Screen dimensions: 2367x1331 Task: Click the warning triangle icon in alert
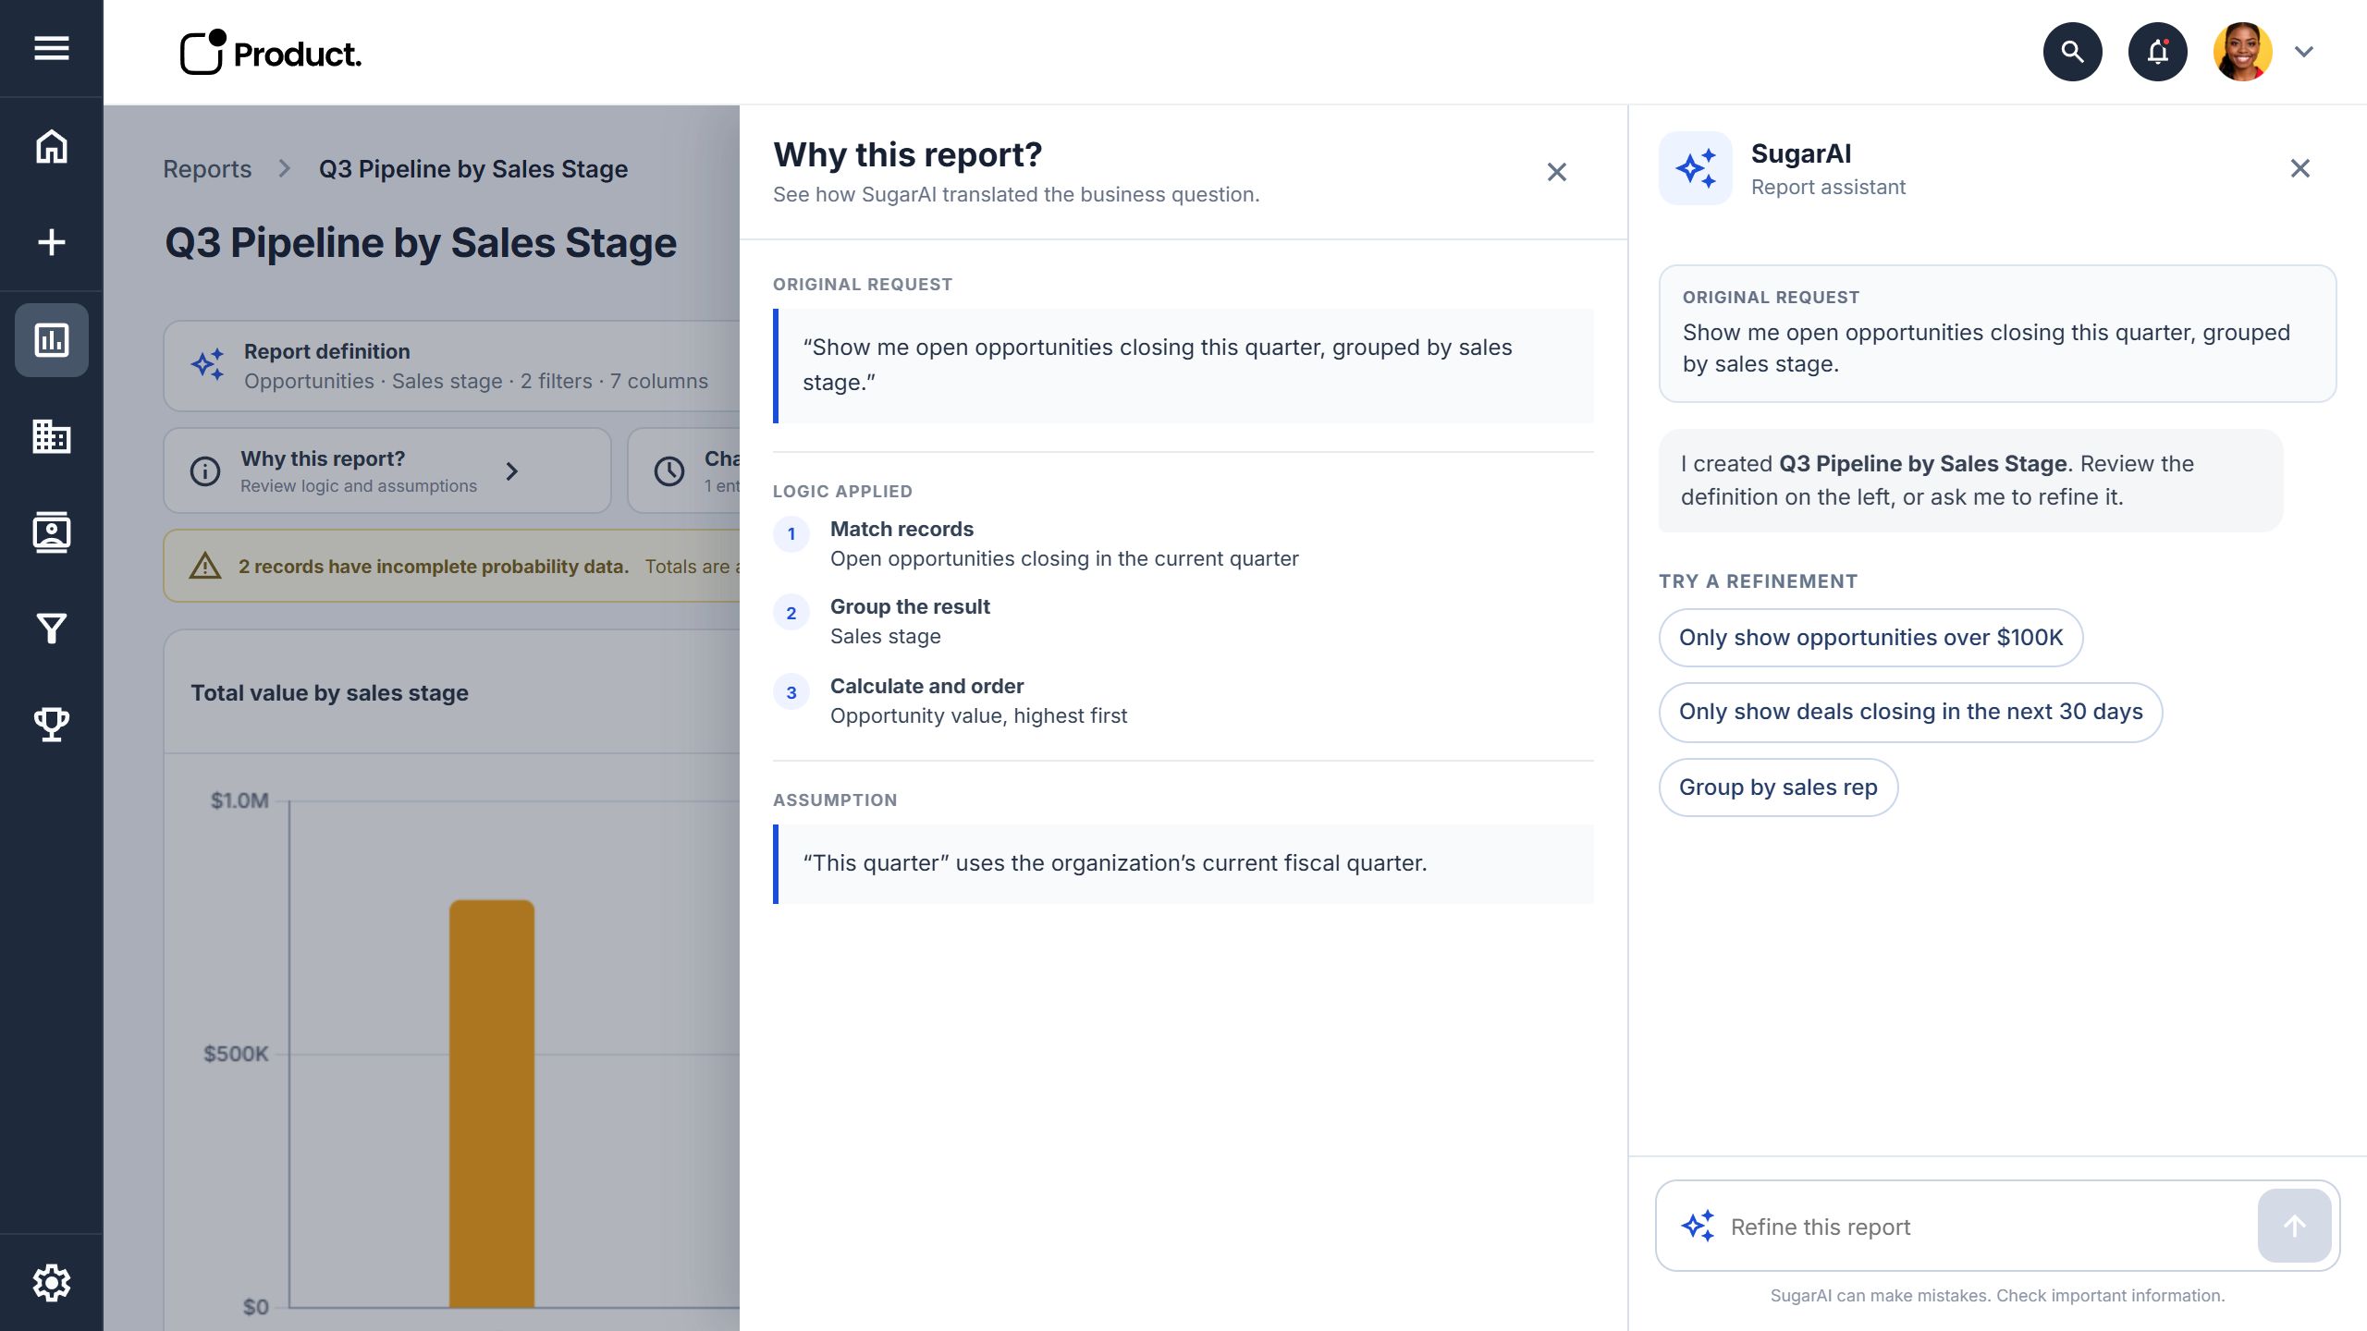(x=205, y=566)
